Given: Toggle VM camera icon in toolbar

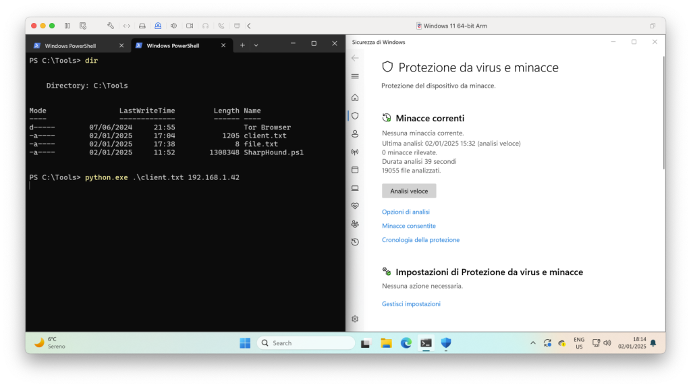Looking at the screenshot, I should click(x=190, y=26).
